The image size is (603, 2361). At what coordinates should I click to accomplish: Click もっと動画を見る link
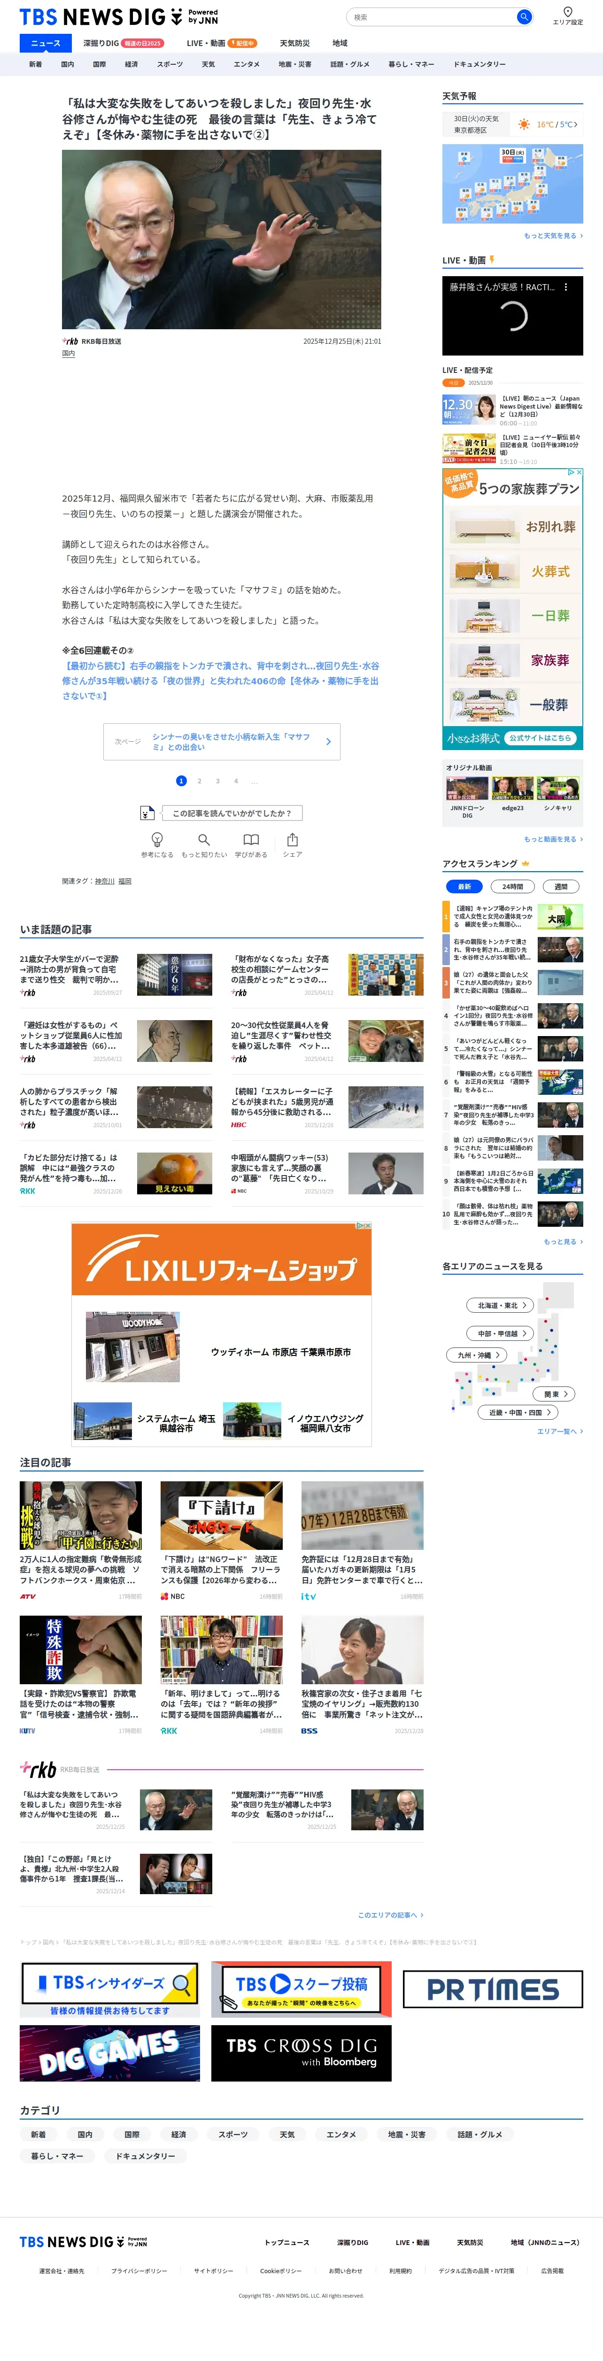554,839
